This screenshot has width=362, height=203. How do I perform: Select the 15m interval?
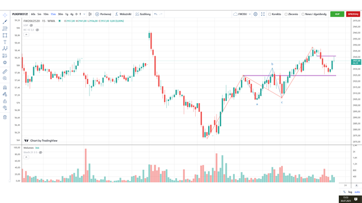[x=53, y=14]
